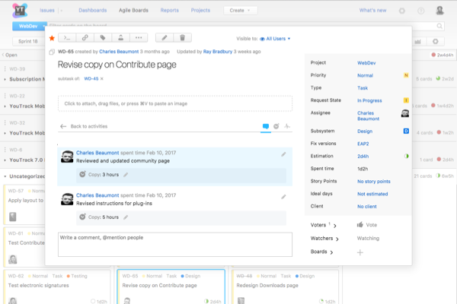This screenshot has width=457, height=304.
Task: Toggle the star on issue WD-65
Action: tap(52, 37)
